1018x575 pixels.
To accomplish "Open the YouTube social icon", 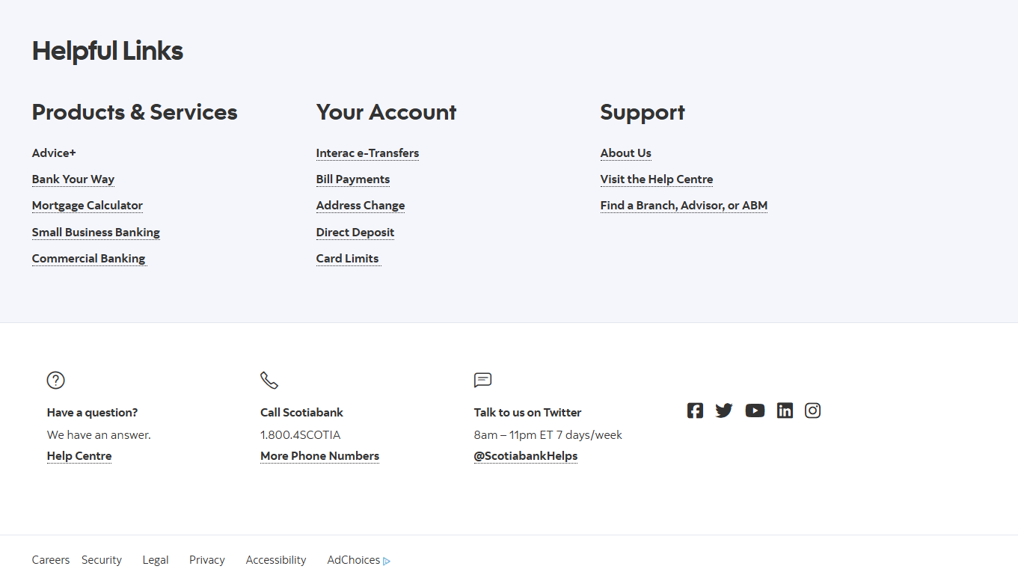I will tap(755, 411).
